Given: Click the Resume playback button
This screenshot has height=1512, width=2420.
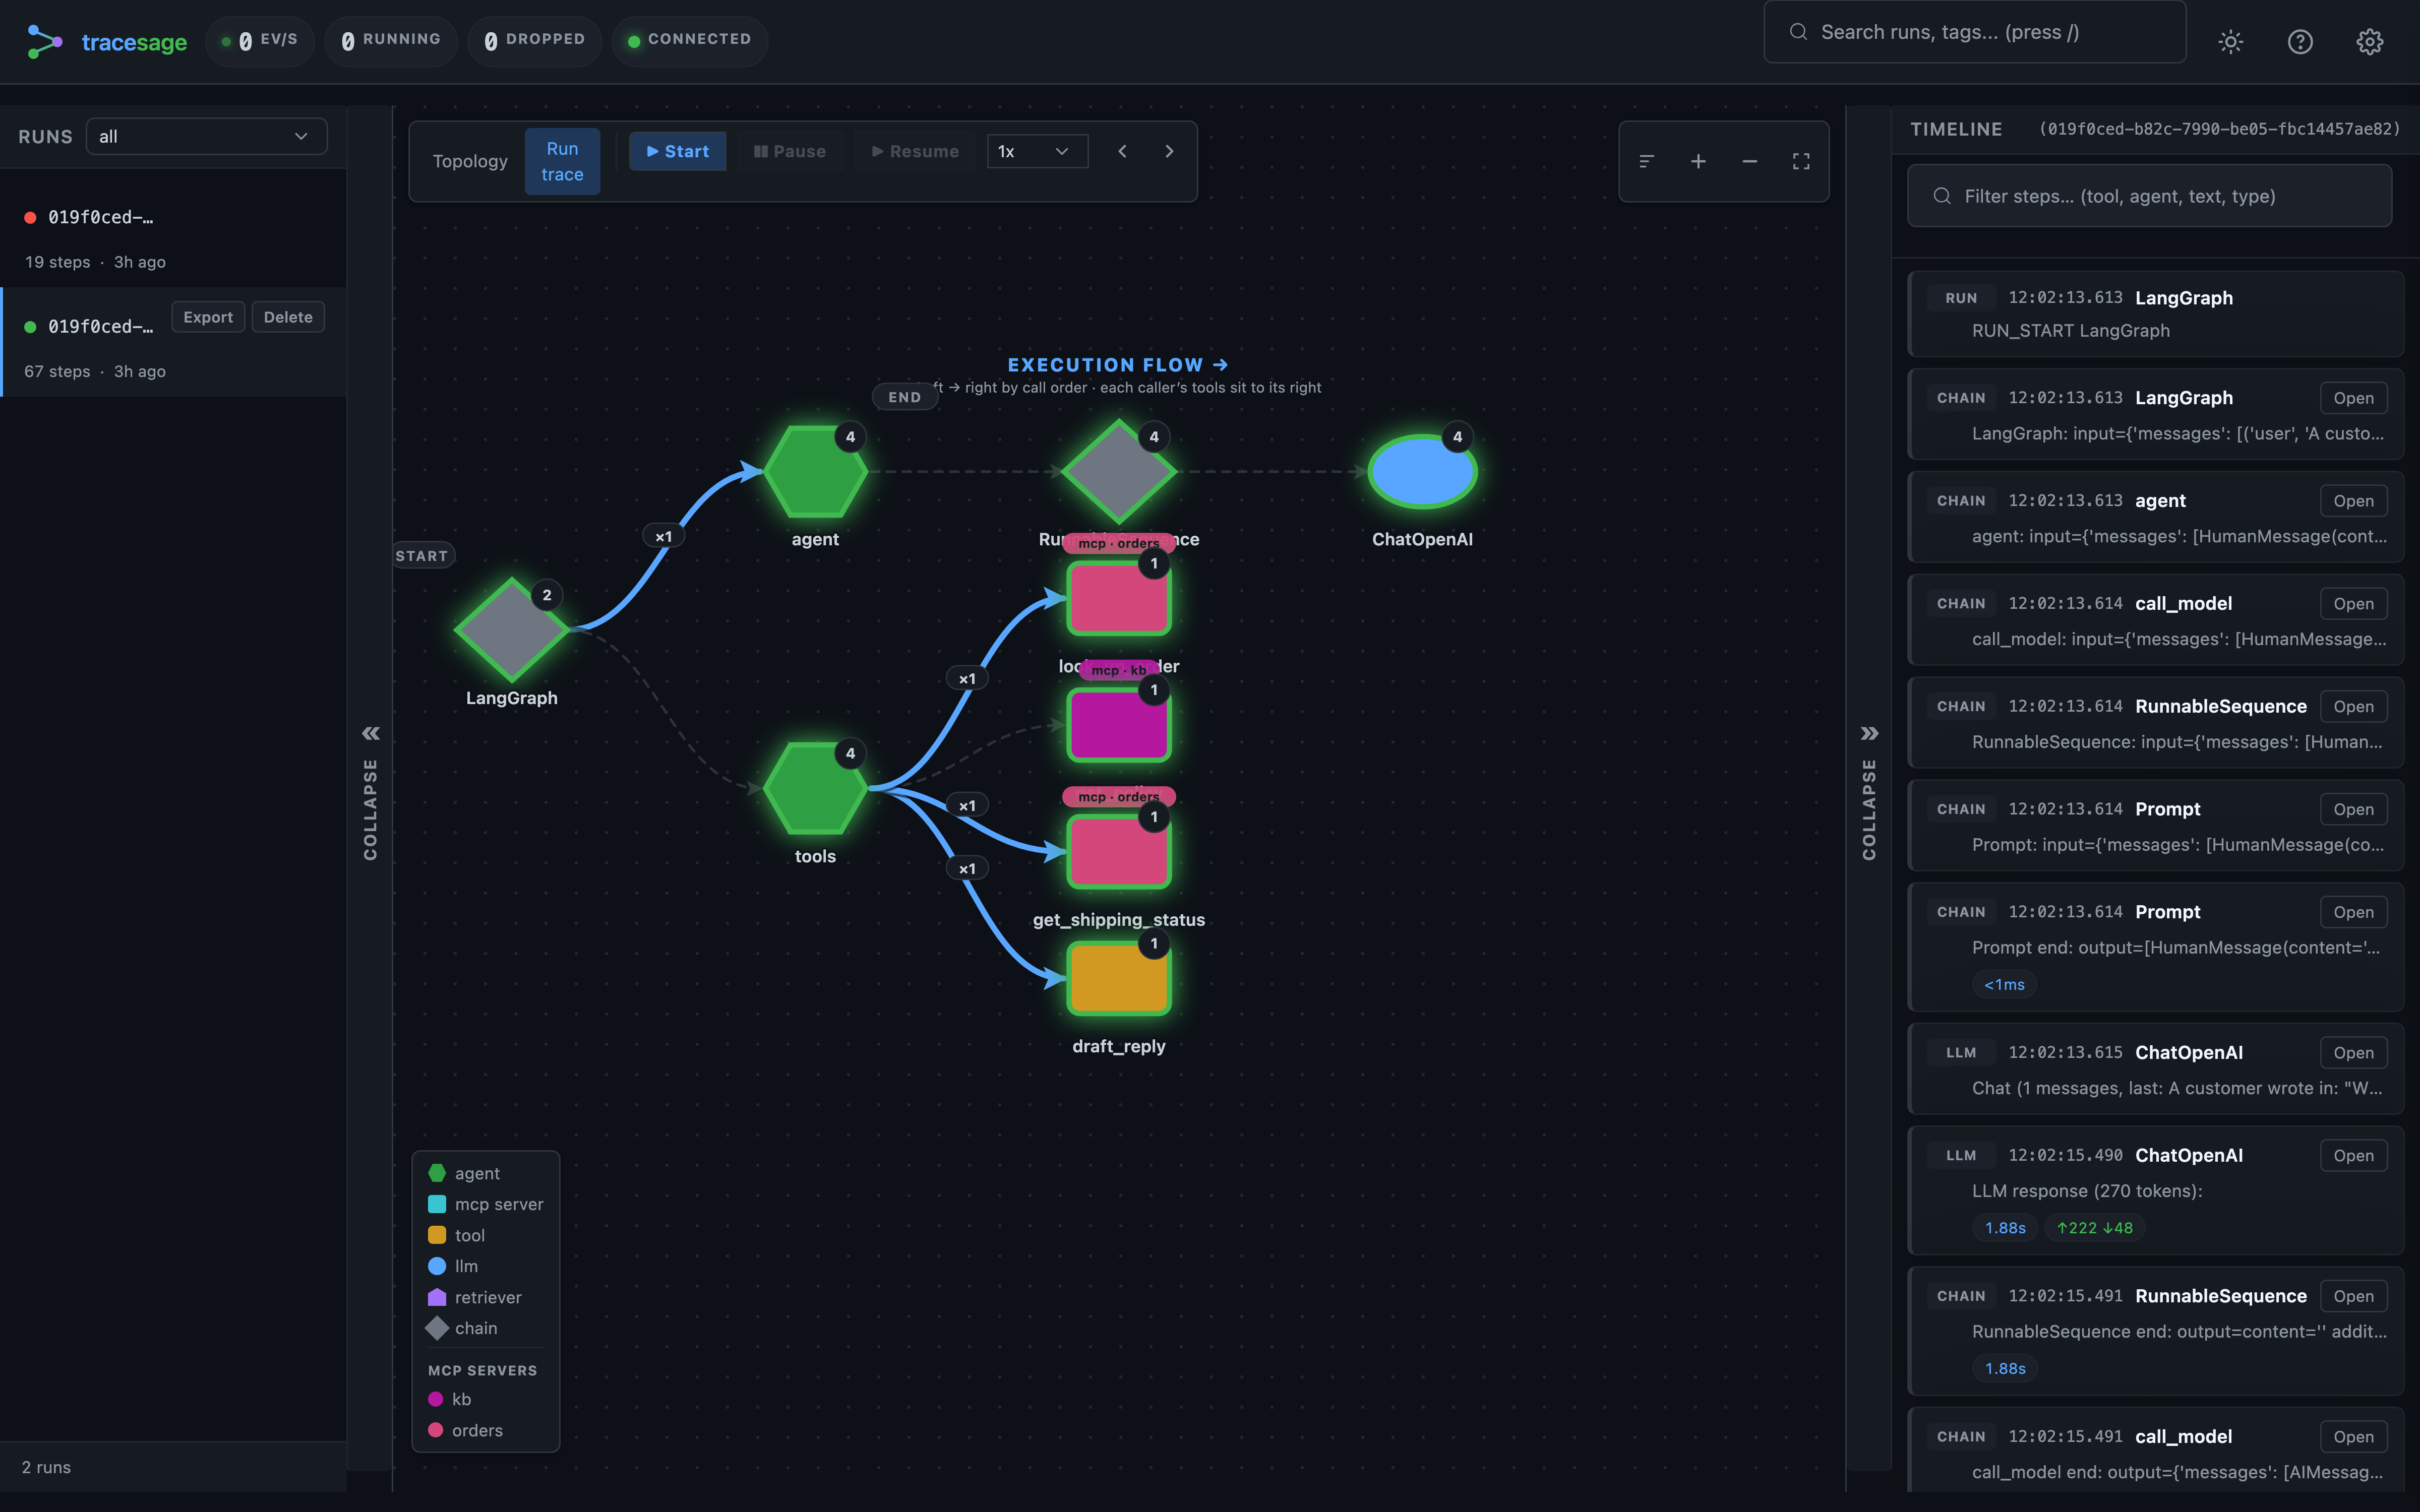Looking at the screenshot, I should coord(915,151).
